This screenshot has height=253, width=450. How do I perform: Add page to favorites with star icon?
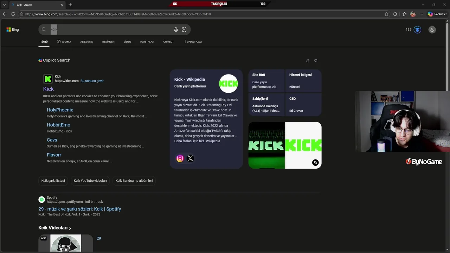pyautogui.click(x=386, y=14)
